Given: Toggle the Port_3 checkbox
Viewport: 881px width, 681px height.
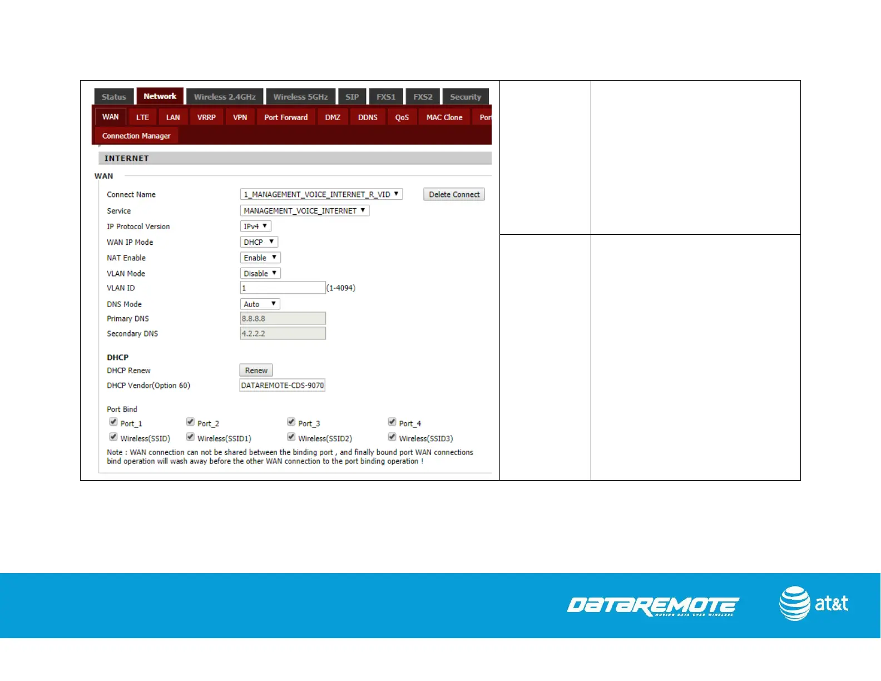Looking at the screenshot, I should [291, 422].
